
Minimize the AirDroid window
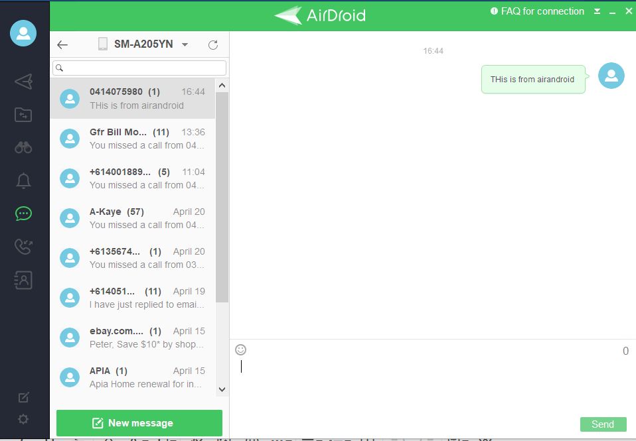click(613, 12)
